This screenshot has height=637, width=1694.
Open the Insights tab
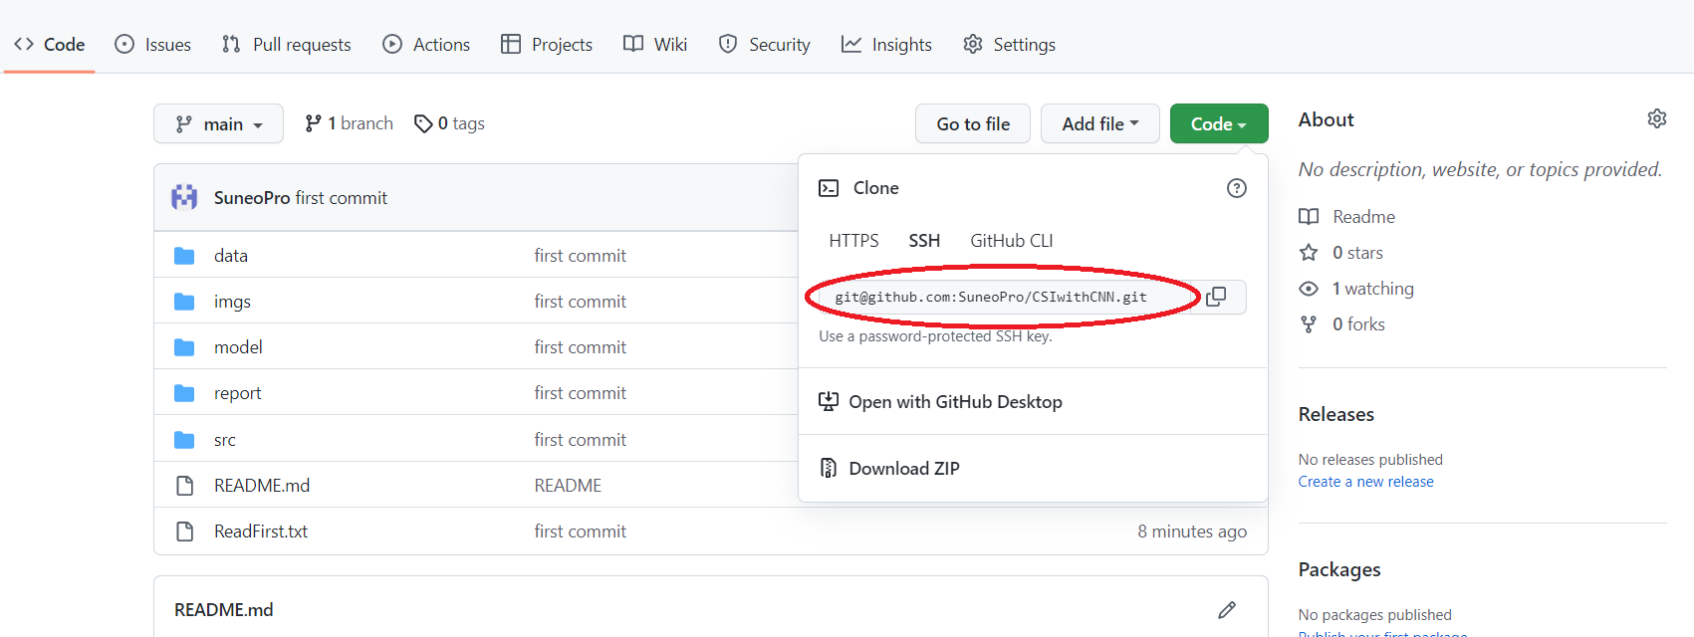[x=887, y=44]
